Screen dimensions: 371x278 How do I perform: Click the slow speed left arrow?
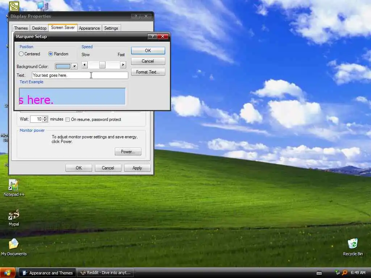[x=84, y=65]
